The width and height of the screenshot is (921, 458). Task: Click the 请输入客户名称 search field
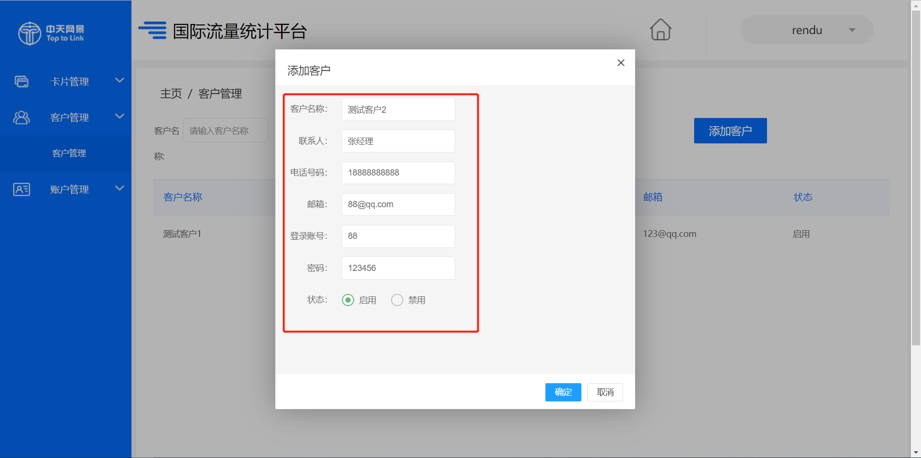pyautogui.click(x=225, y=130)
